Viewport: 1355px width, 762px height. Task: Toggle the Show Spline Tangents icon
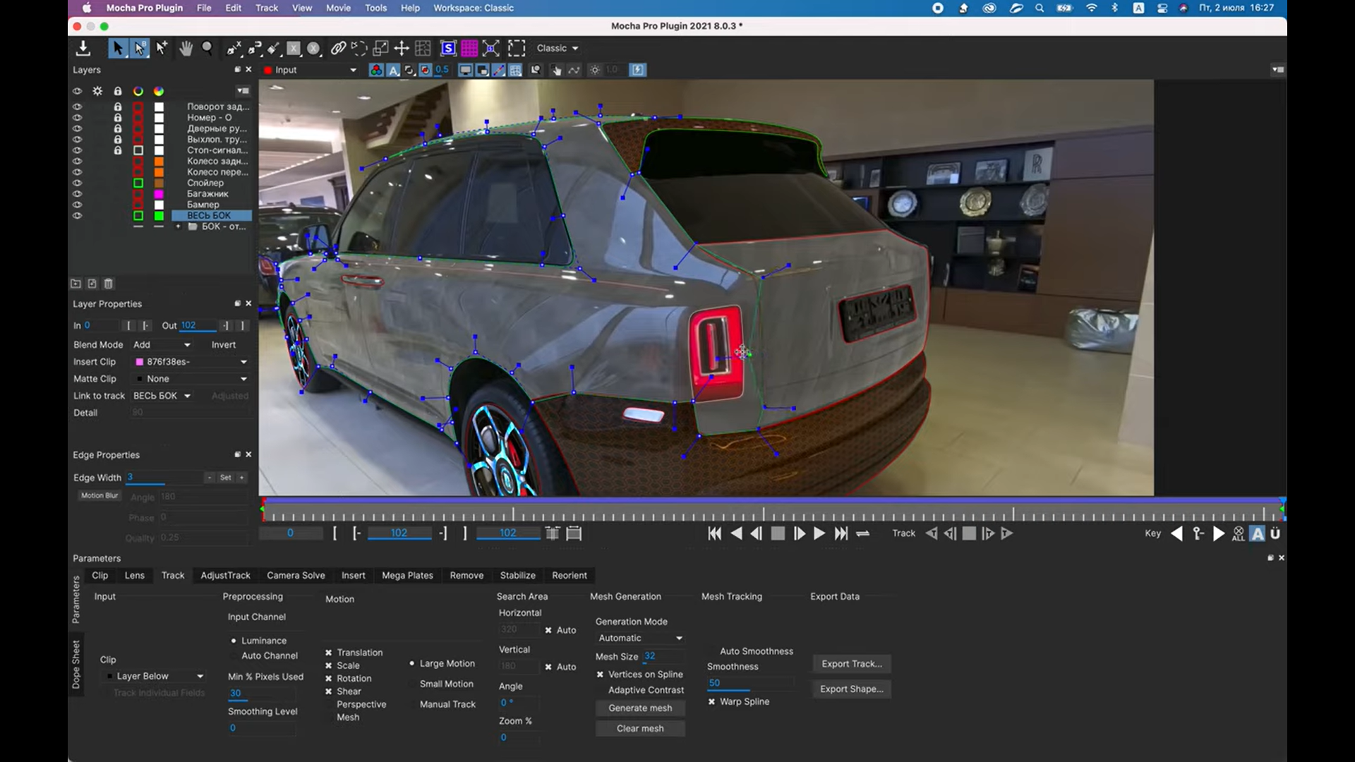pos(499,70)
